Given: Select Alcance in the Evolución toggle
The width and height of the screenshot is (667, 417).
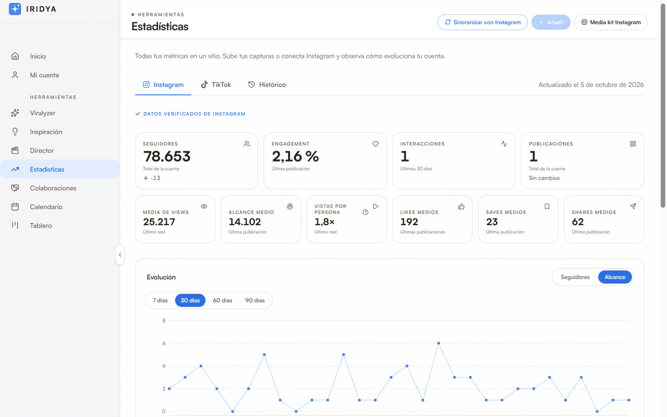Looking at the screenshot, I should click(x=615, y=277).
